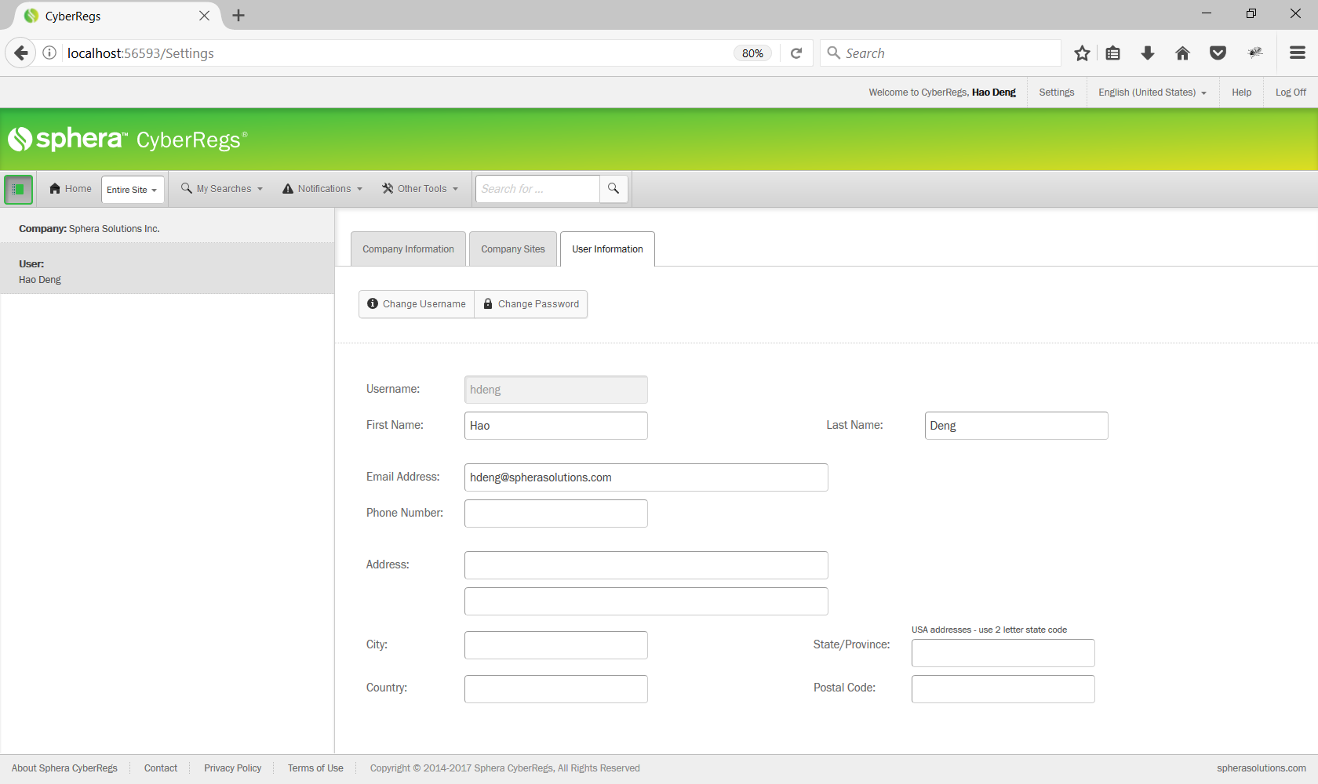
Task: Click the 'Search for ...' input box
Action: point(538,189)
